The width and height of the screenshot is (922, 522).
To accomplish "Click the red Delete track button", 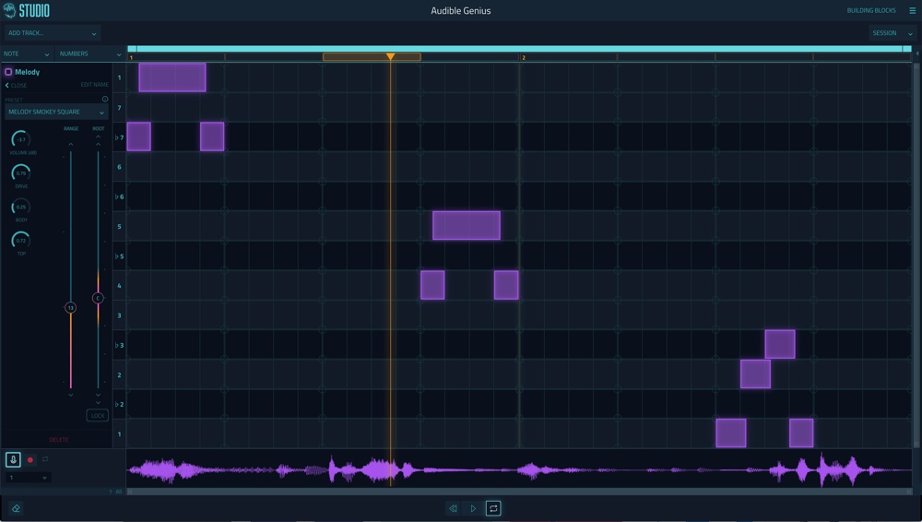I will coord(59,440).
